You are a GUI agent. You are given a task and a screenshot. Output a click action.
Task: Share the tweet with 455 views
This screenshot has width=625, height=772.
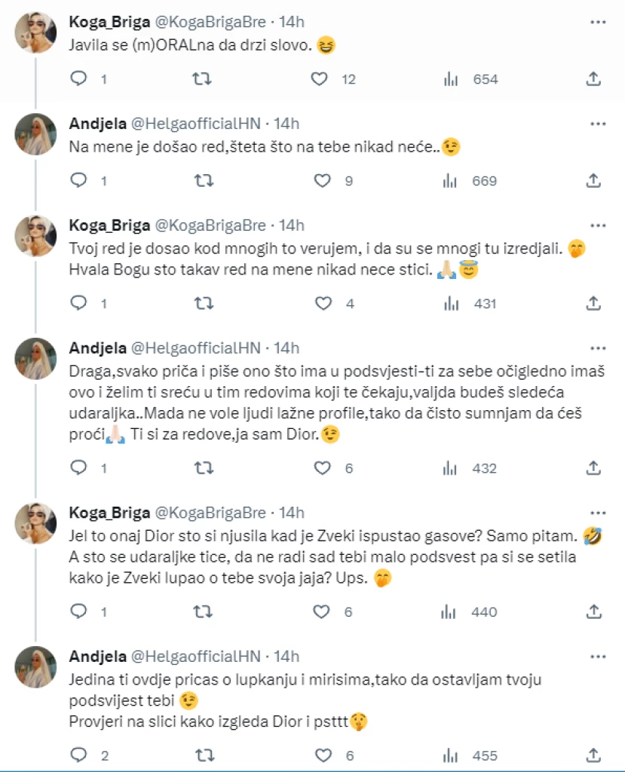click(x=593, y=755)
